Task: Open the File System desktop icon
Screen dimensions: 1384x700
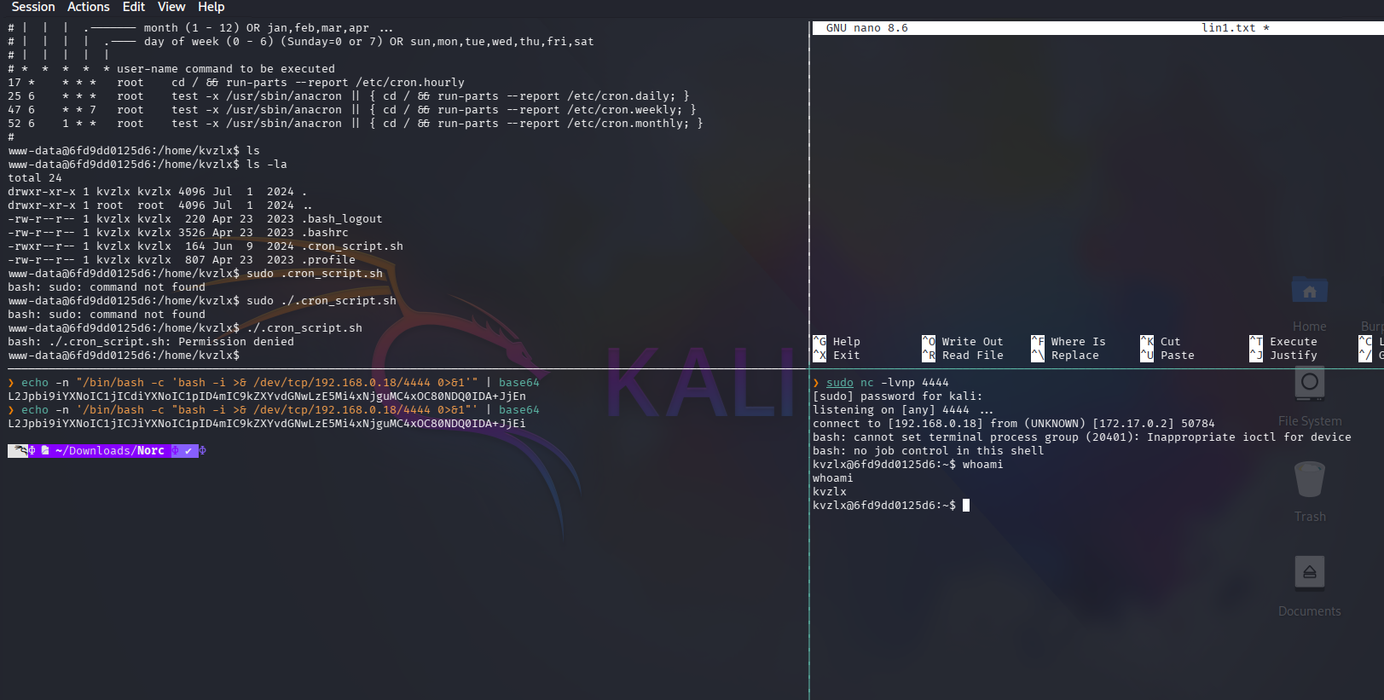Action: coord(1310,396)
